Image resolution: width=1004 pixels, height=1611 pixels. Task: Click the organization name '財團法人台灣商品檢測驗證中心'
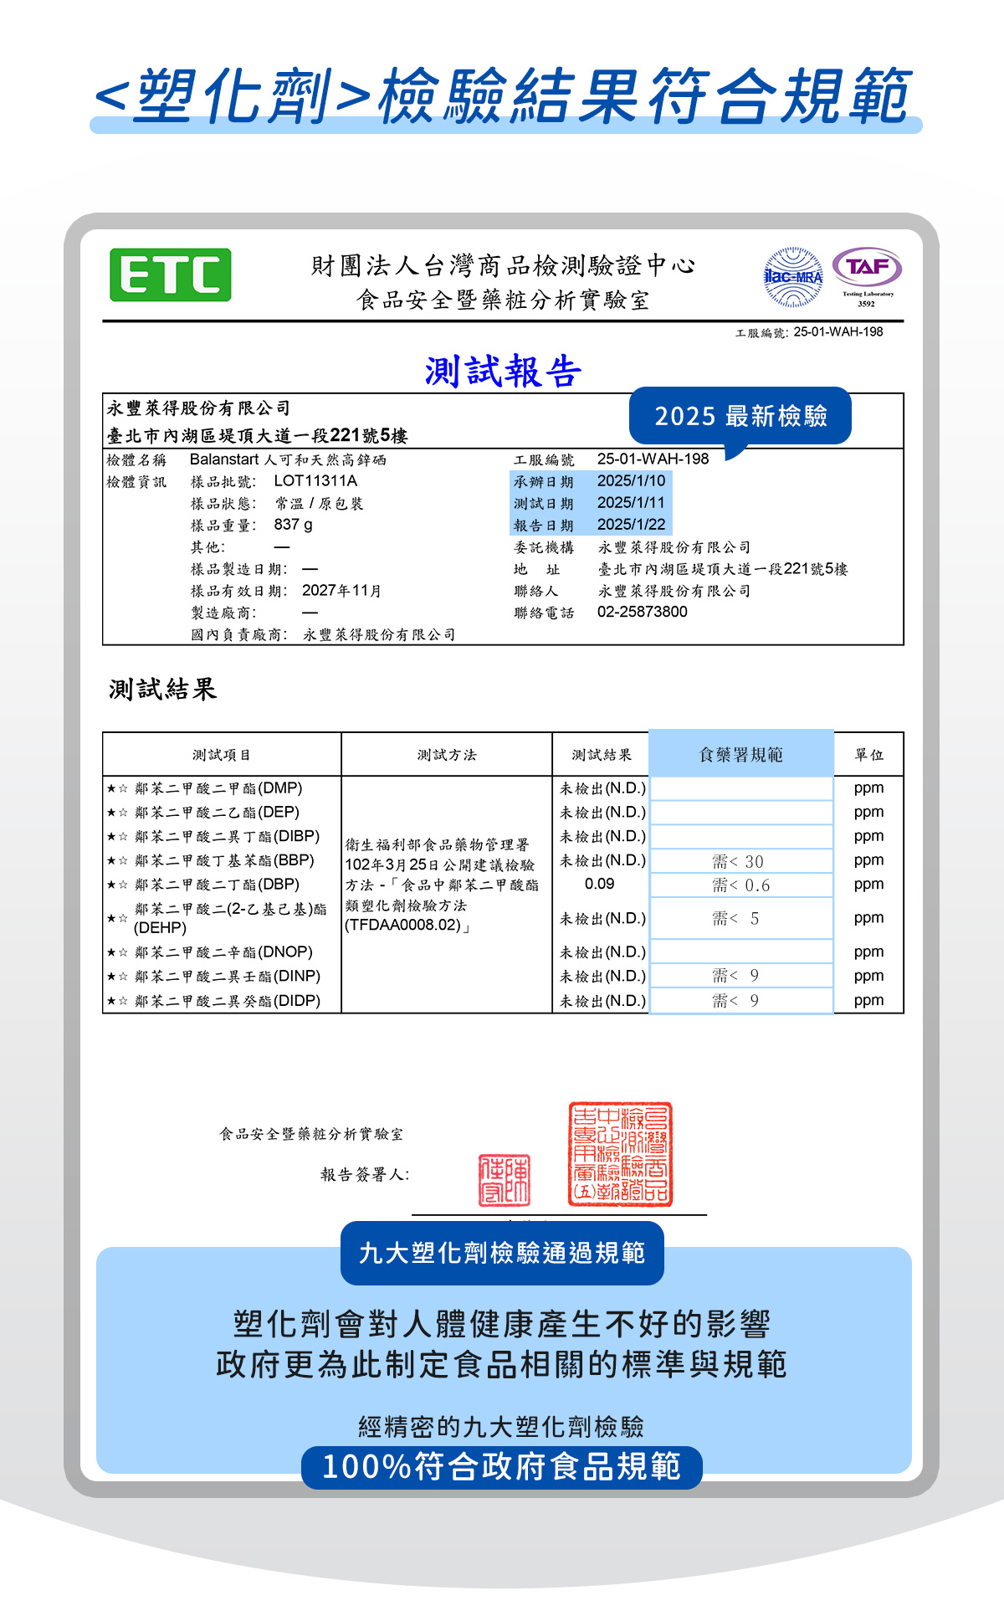[503, 266]
